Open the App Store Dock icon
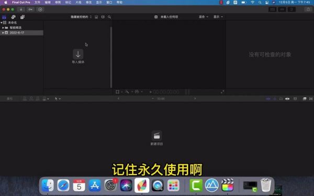The width and height of the screenshot is (314, 196). (x=95, y=185)
